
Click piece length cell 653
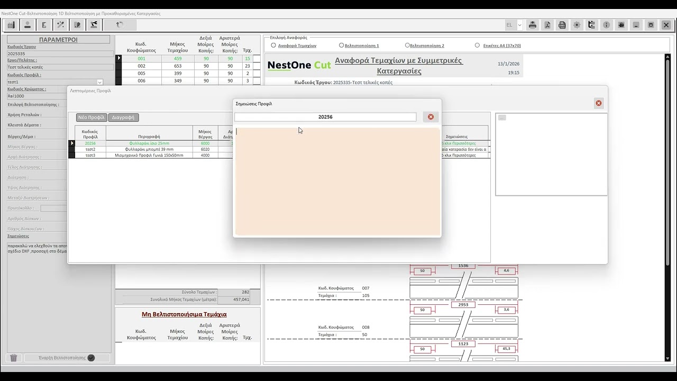(178, 66)
